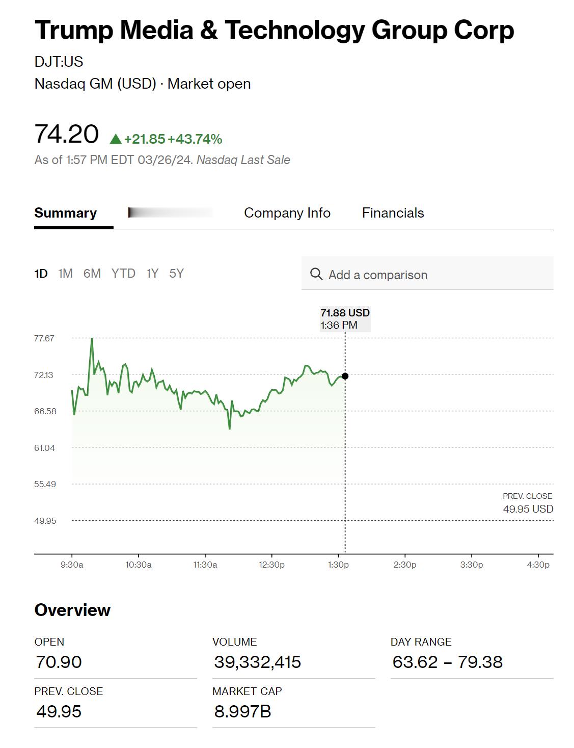
Task: Select the 5Y chart range
Action: (176, 274)
